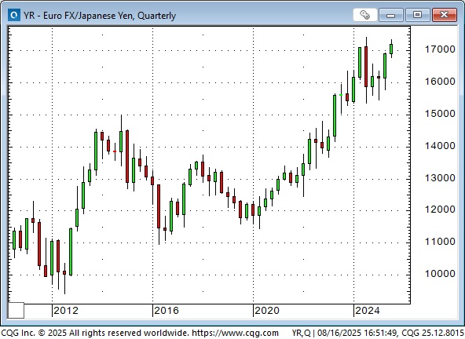
Task: Click the latest green candlestick near 17000
Action: [391, 49]
